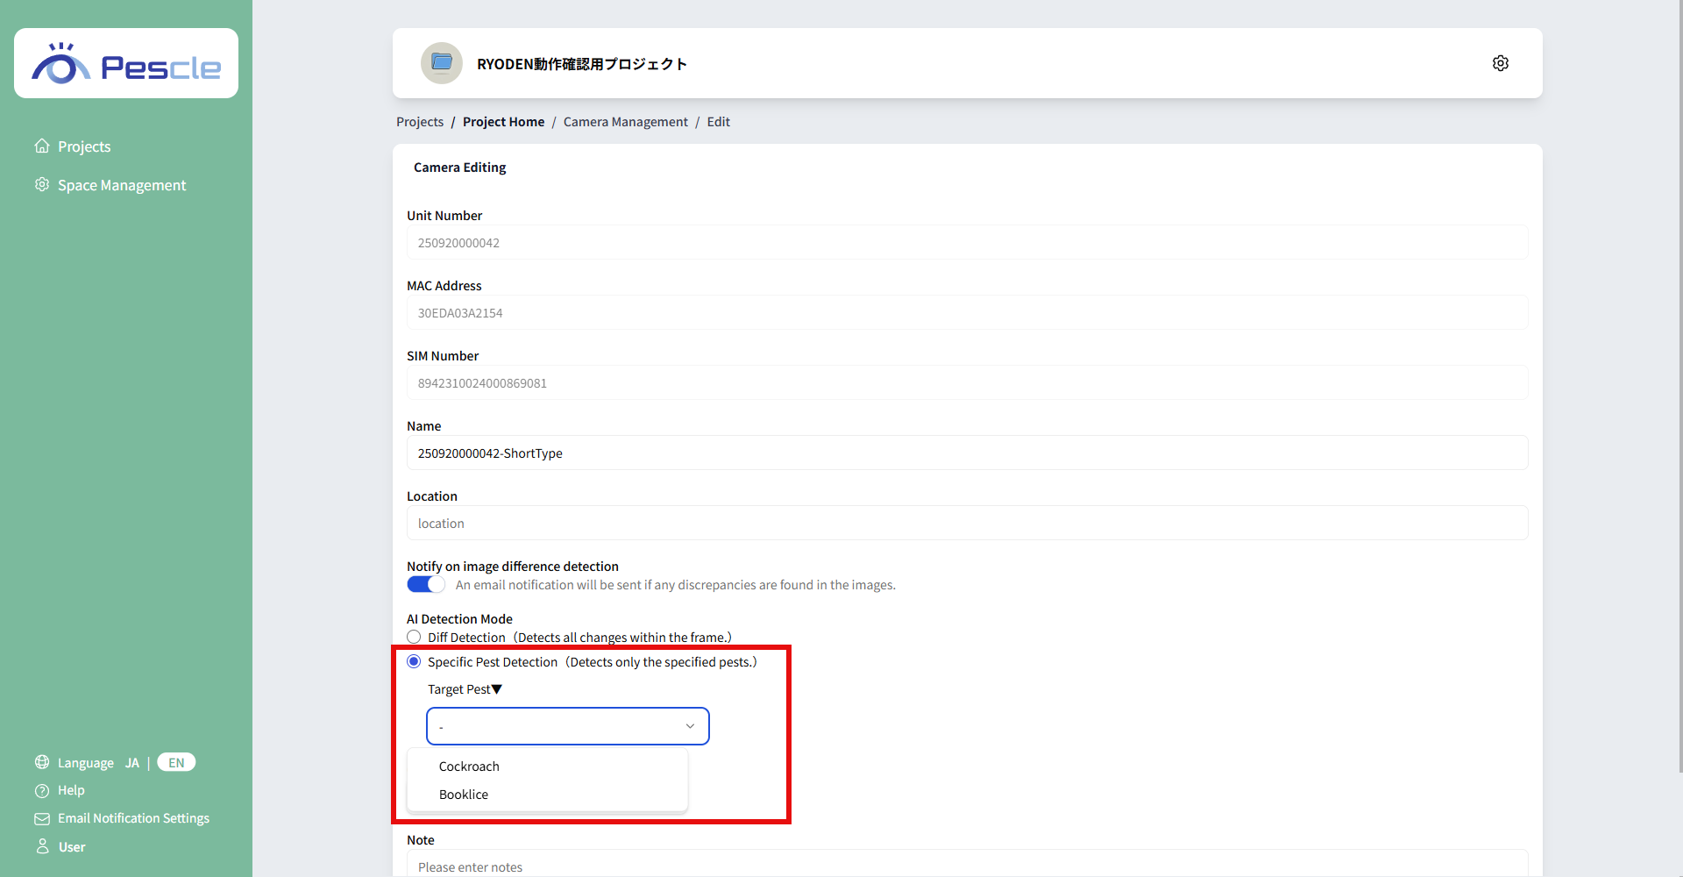Switch language to EN

(x=176, y=763)
